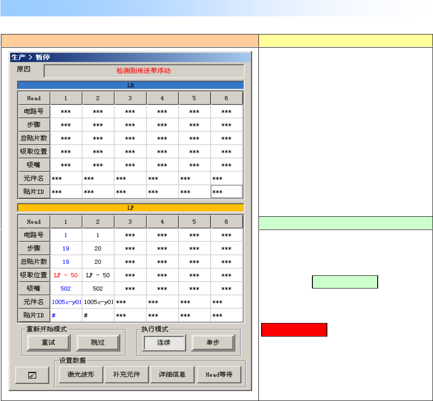Click the 补充元件 replenish component button
The height and width of the screenshot is (401, 433).
pos(127,375)
